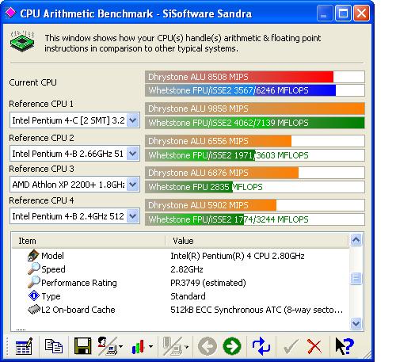Image resolution: width=396 pixels, height=362 pixels.
Task: Refresh the benchmark with blue arrows icon
Action: click(261, 346)
